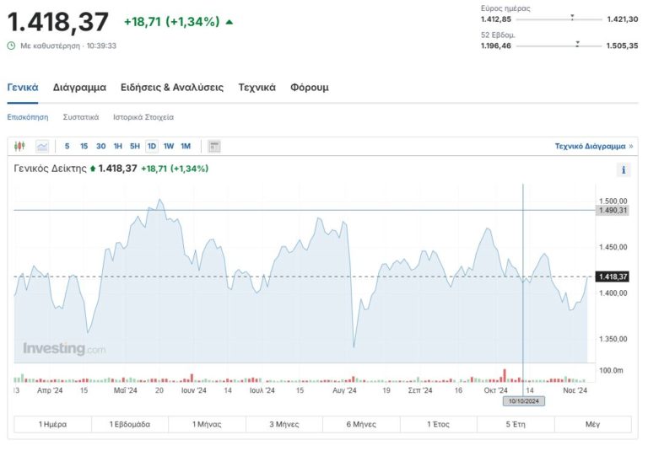The height and width of the screenshot is (451, 648).
Task: Open the Διάγραμμα tab
Action: 79,87
